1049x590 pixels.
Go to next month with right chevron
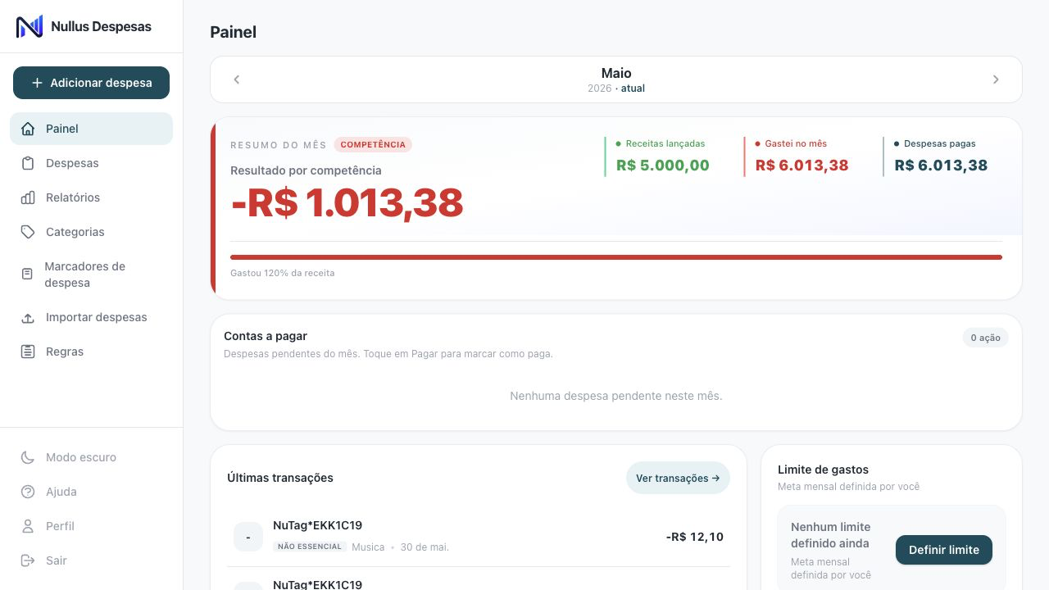996,79
